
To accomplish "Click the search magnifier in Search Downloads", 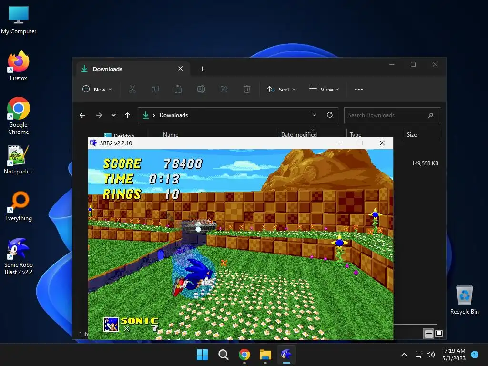I will [x=430, y=115].
